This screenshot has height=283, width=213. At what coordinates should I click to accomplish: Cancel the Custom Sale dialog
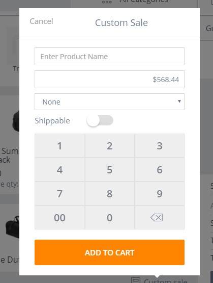[x=41, y=21]
